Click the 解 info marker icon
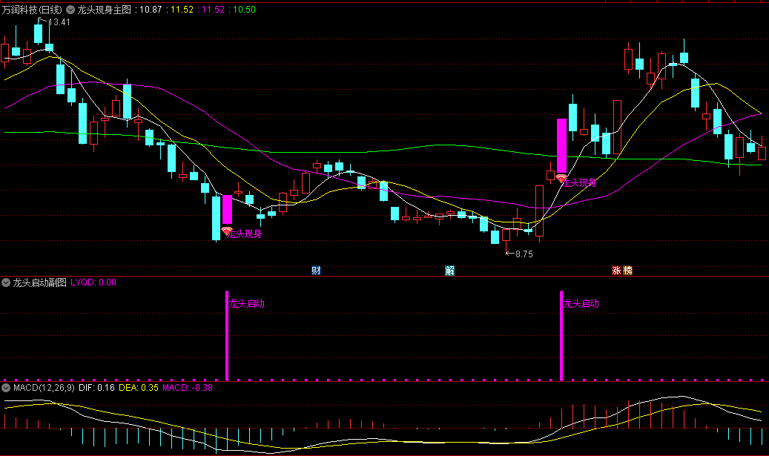This screenshot has width=769, height=456. [x=449, y=270]
